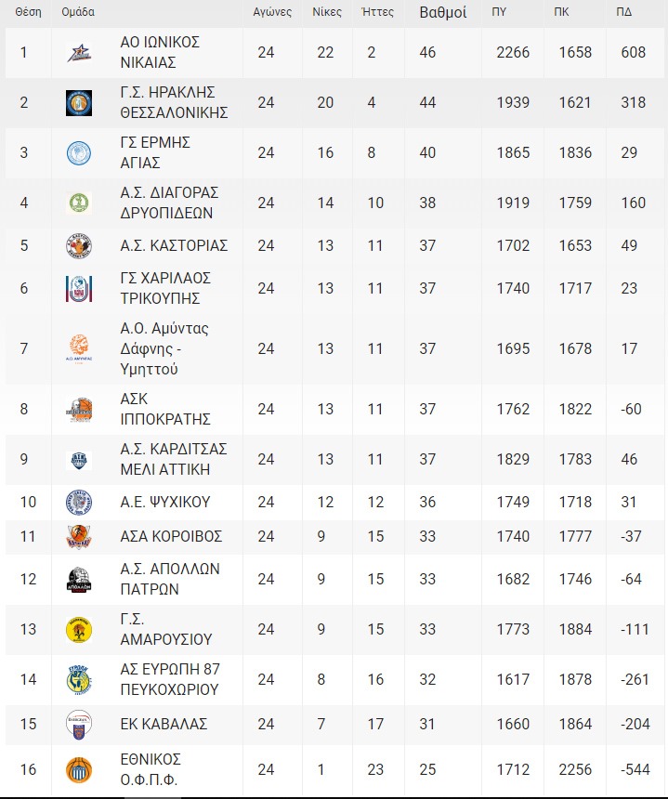
Task: Click the ΑΣ ΕΥΡΩΠΗ 87 ΠΕΥΚΟΧΩΡΙΟΥ logo
Action: point(79,680)
